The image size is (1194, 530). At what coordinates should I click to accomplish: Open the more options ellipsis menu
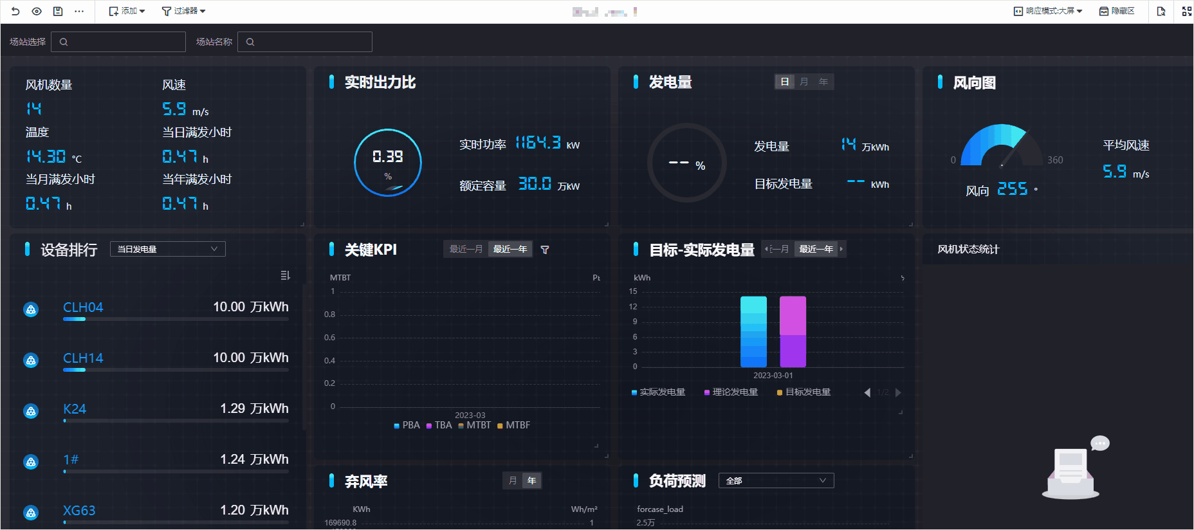pos(79,11)
